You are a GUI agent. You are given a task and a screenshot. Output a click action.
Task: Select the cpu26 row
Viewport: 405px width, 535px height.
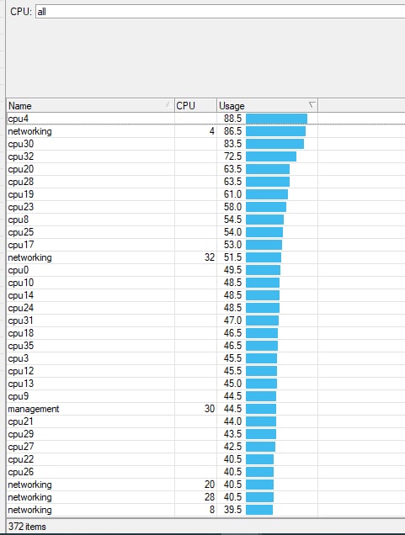tap(205, 472)
